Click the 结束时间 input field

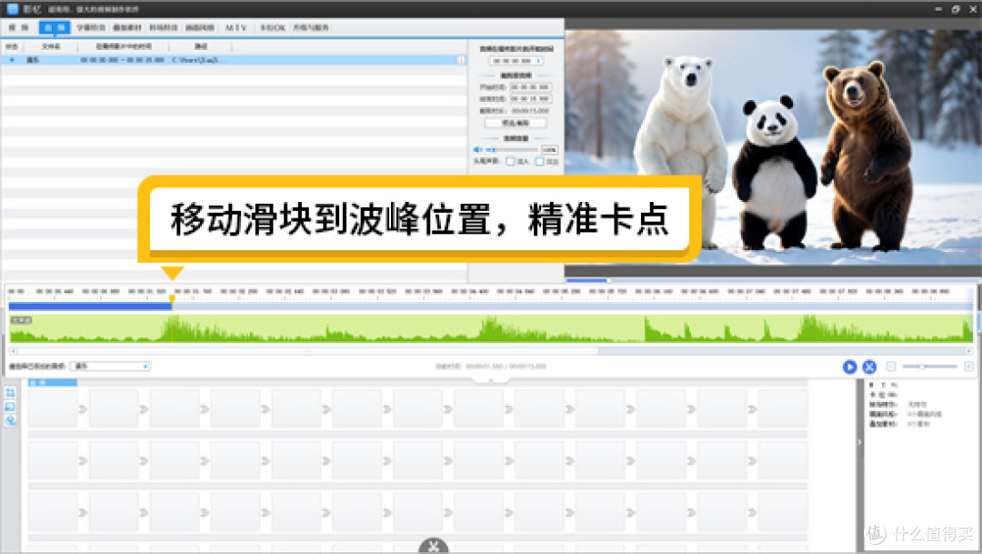point(530,99)
